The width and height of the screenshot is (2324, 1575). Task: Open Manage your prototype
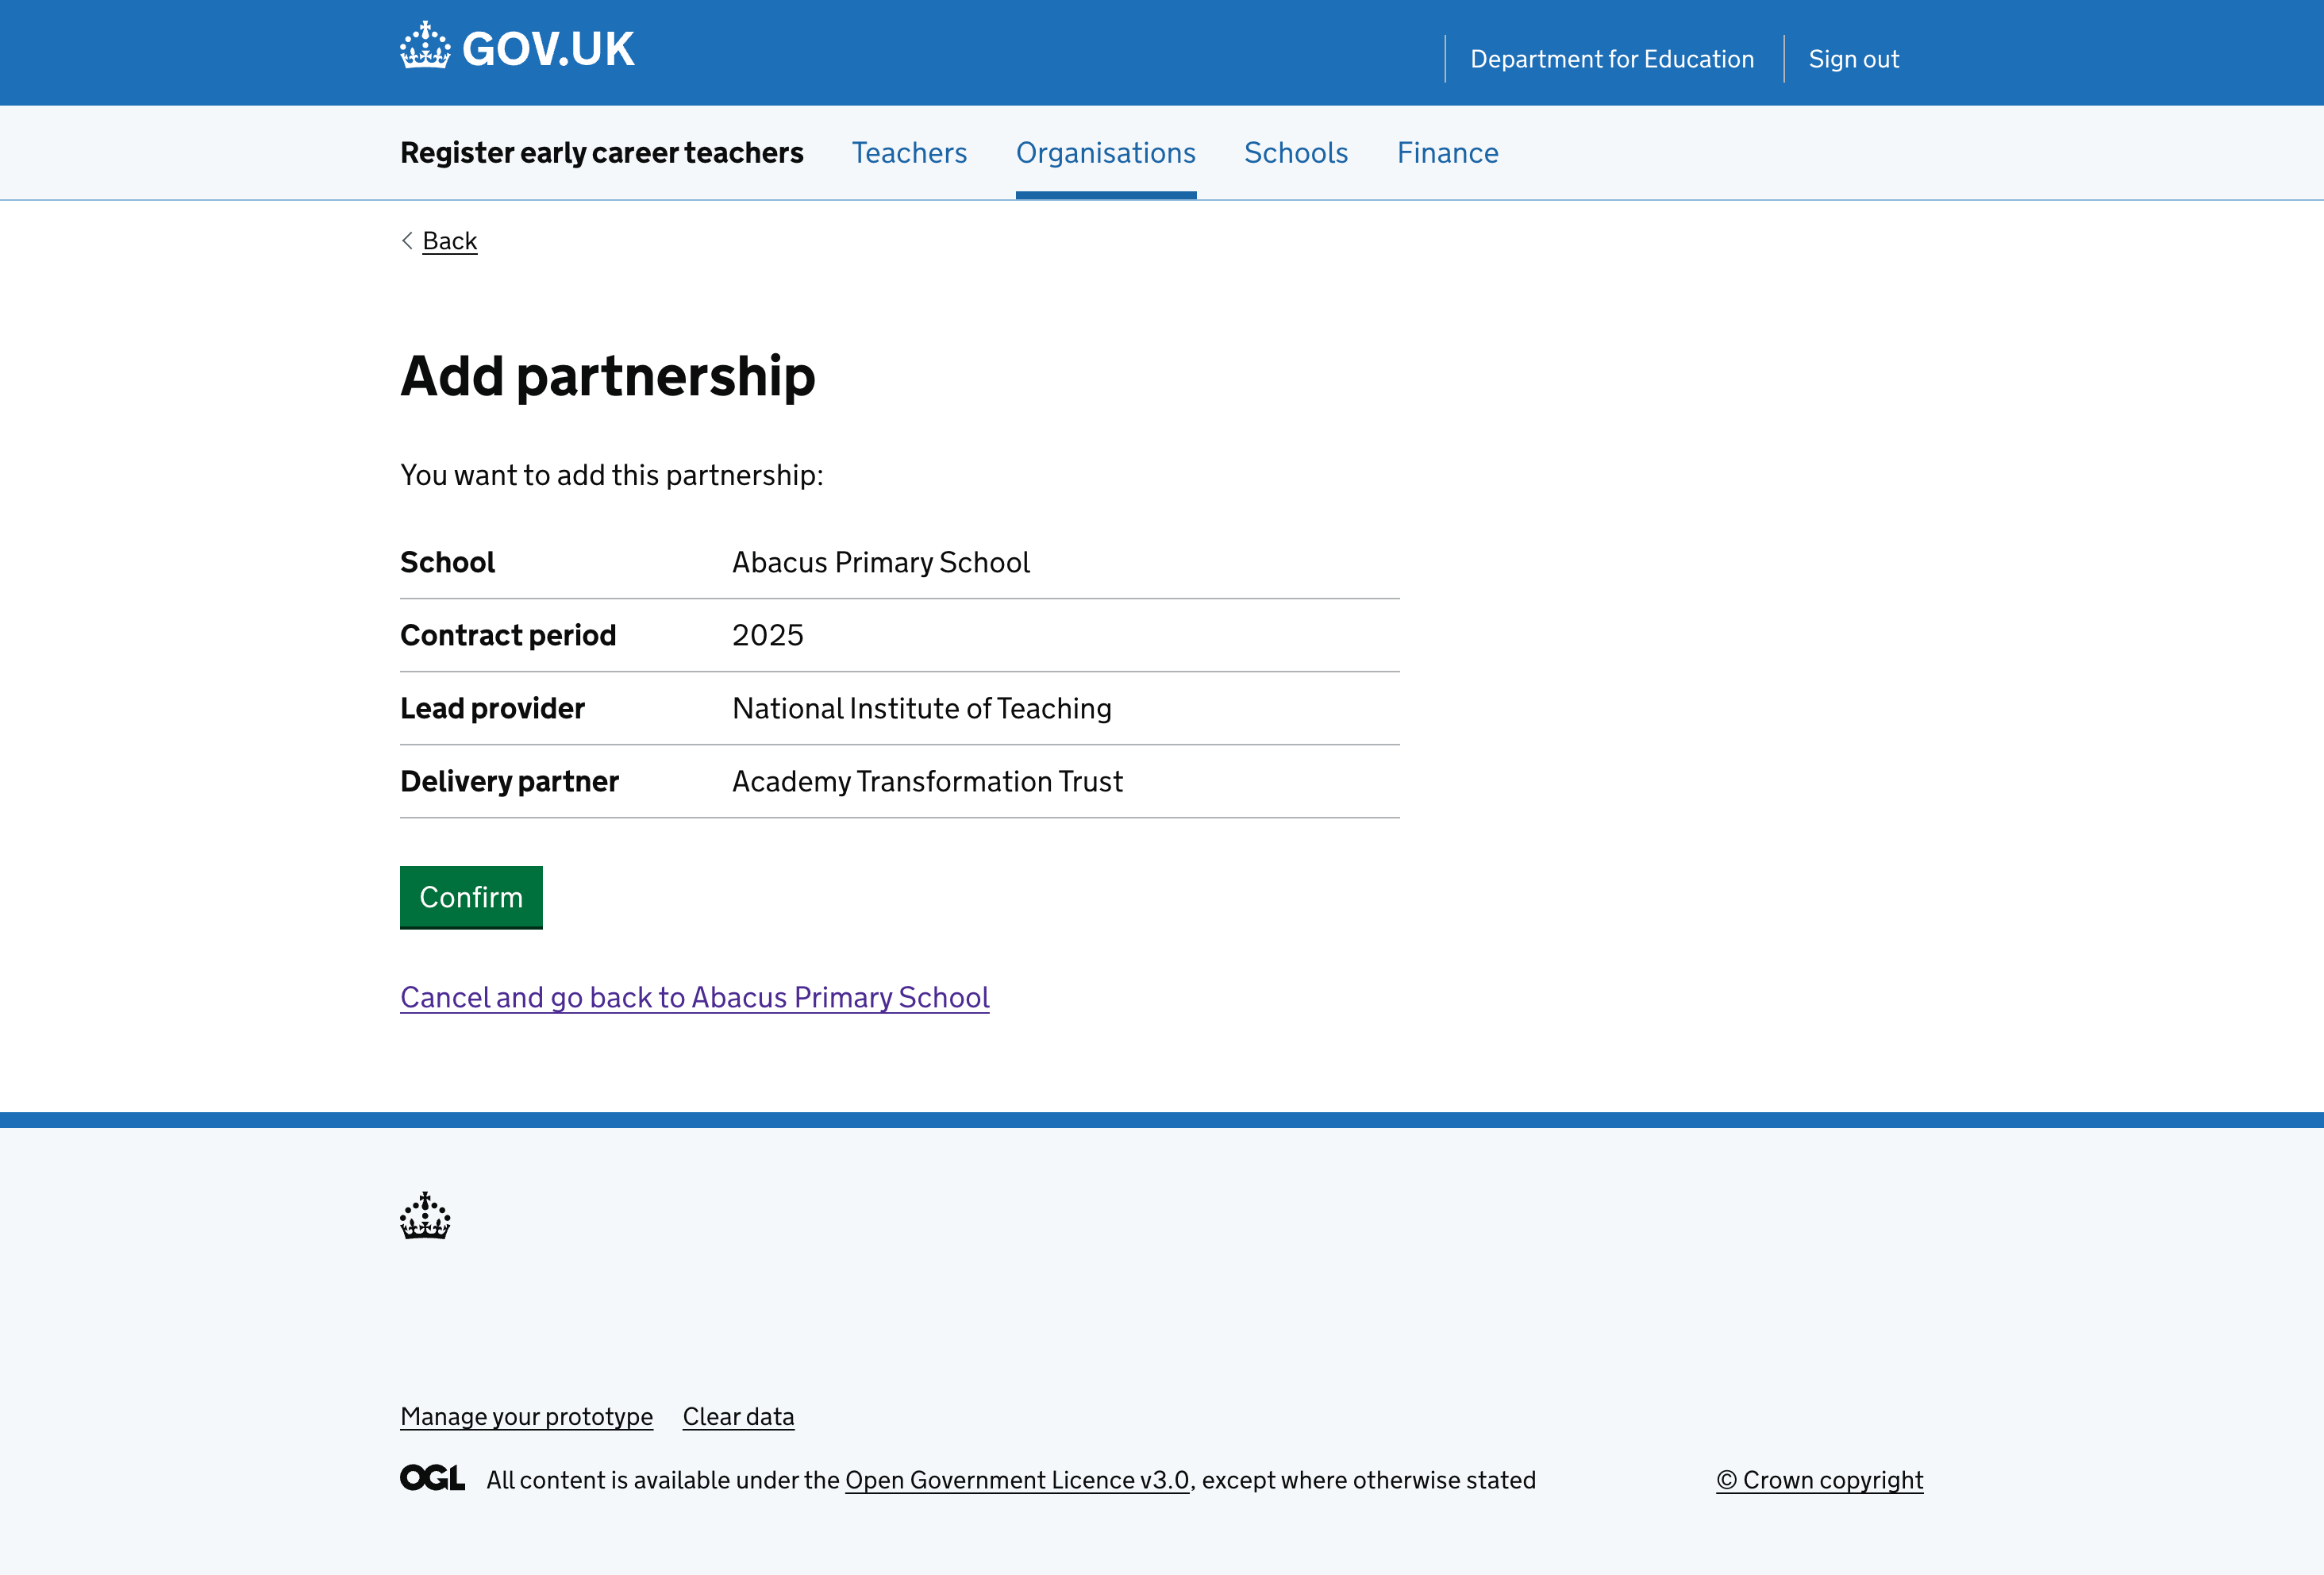click(x=526, y=1416)
